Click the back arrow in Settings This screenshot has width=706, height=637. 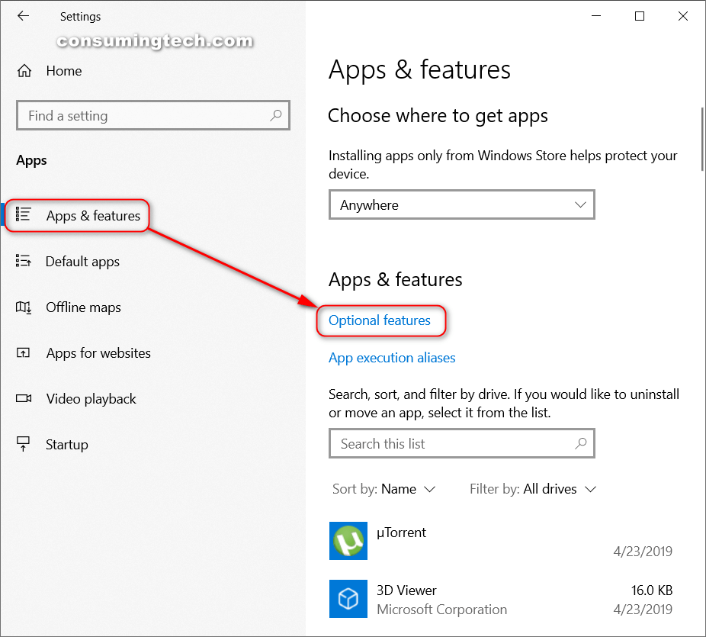(x=24, y=16)
